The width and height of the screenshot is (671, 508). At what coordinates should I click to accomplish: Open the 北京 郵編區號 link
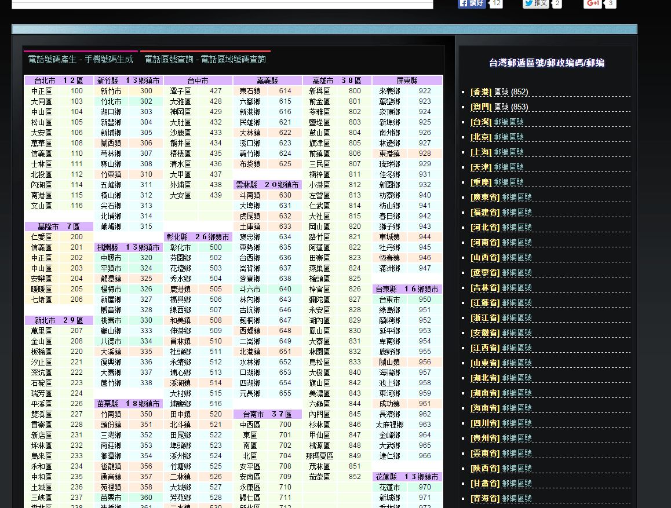point(497,137)
